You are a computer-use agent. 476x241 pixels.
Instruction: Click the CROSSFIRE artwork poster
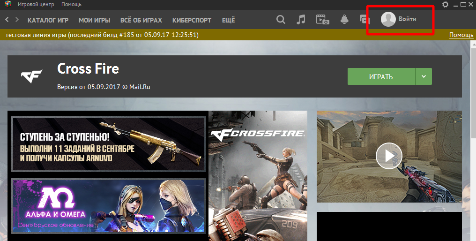258,176
